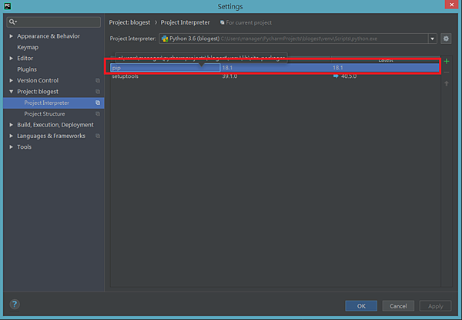462x320 pixels.
Task: Click the upgrade package arrow icon
Action: 447,83
